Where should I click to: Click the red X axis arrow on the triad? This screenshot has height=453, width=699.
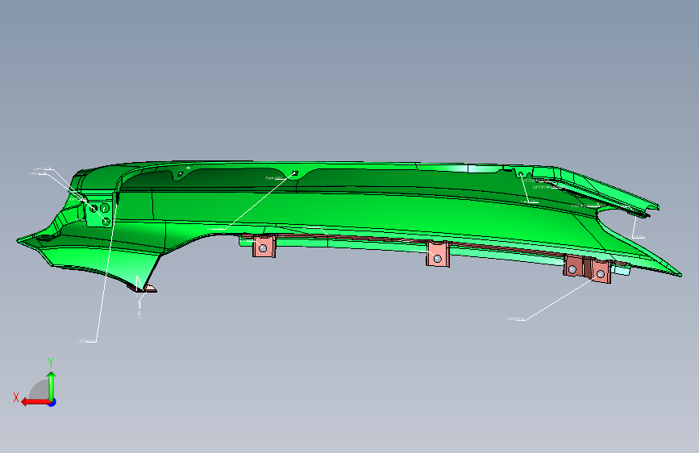(x=35, y=402)
